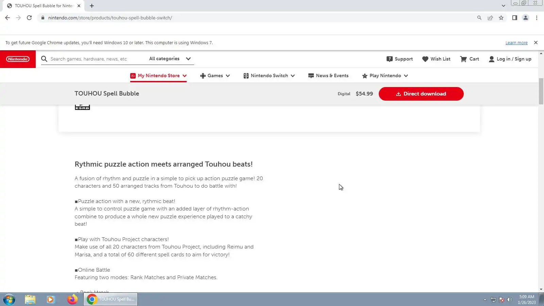
Task: Click the address bar URL
Action: pos(110,18)
